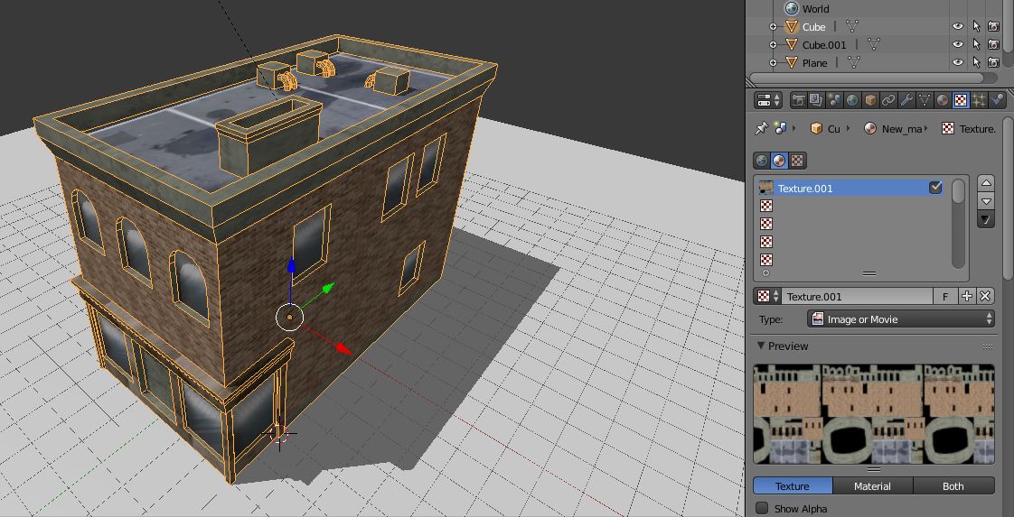Click the mesh data icon beside Cube.001

[x=874, y=44]
